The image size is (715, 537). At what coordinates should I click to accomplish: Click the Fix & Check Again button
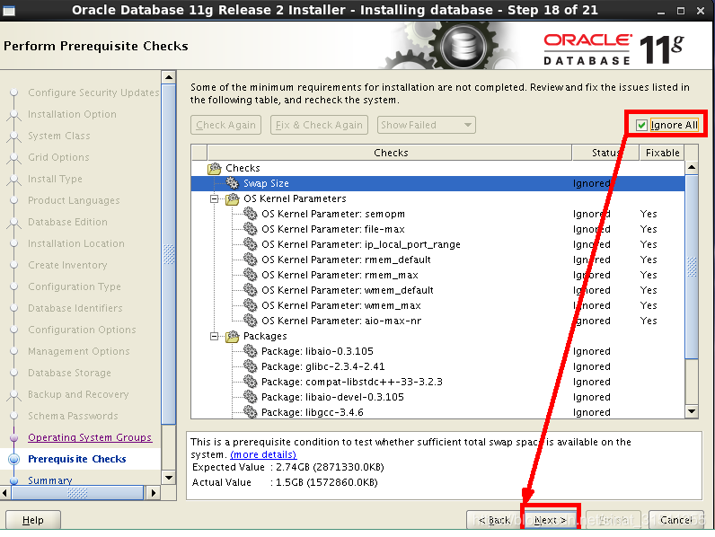click(x=319, y=125)
